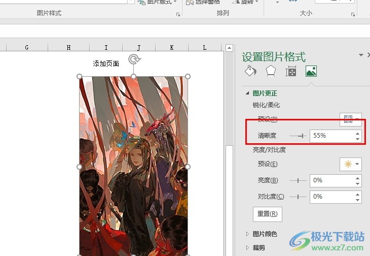Click the 亮度 0% value field

[332, 181]
